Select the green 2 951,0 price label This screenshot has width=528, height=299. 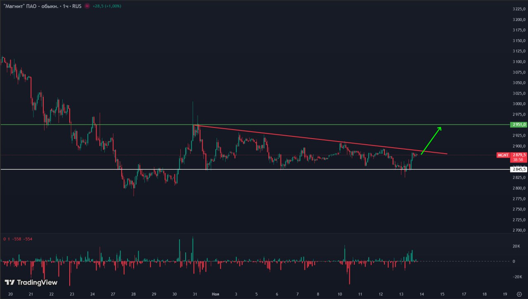pyautogui.click(x=519, y=125)
